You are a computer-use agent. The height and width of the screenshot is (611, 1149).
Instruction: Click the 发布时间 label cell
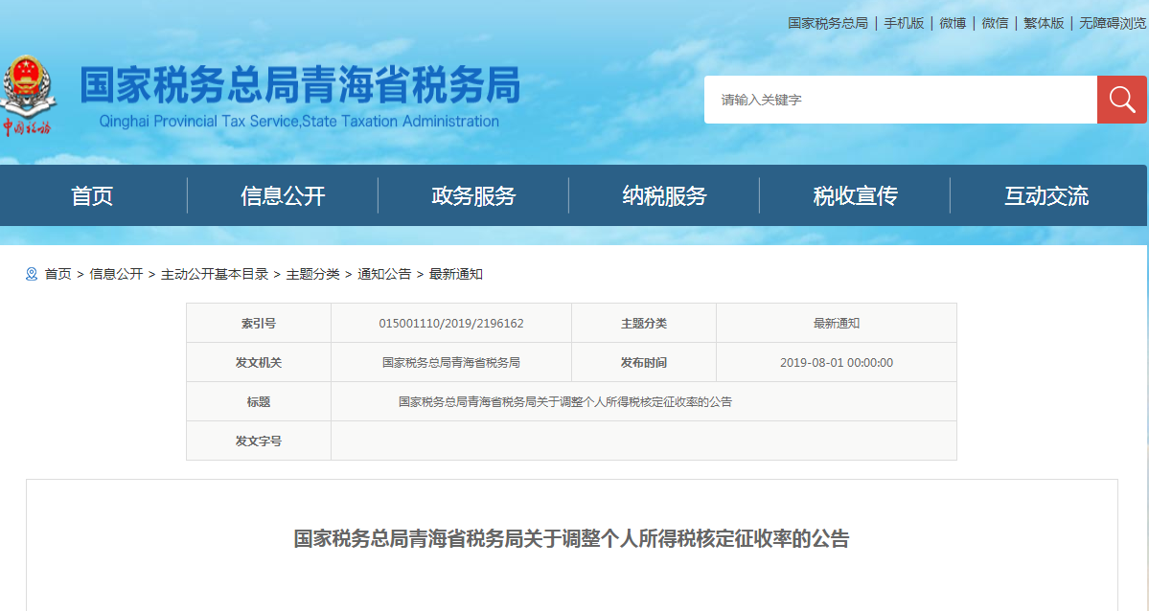pos(643,363)
